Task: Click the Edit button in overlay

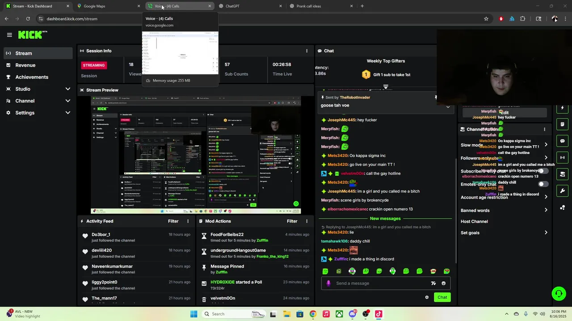Action: [505, 113]
